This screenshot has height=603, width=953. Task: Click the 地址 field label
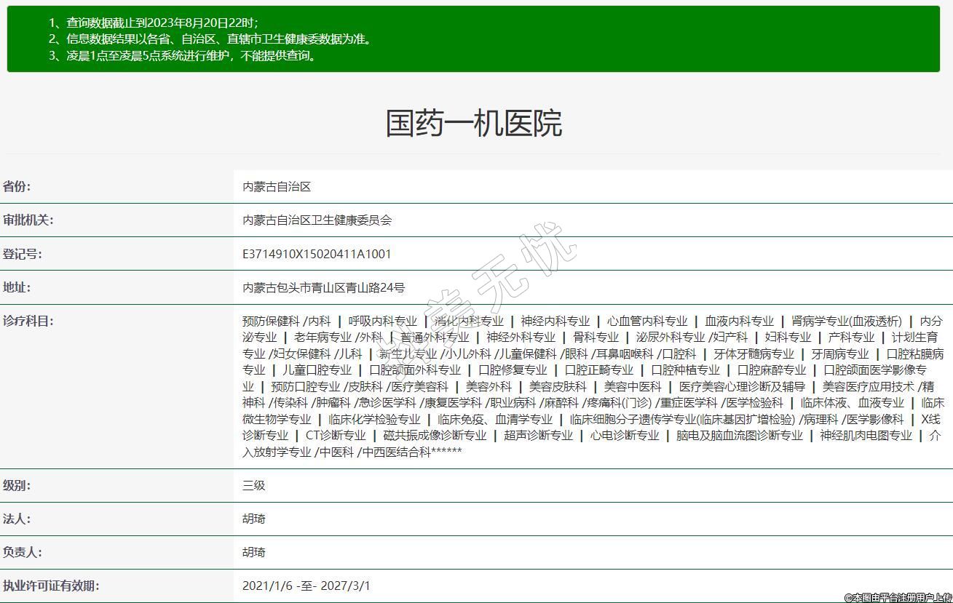click(x=17, y=287)
